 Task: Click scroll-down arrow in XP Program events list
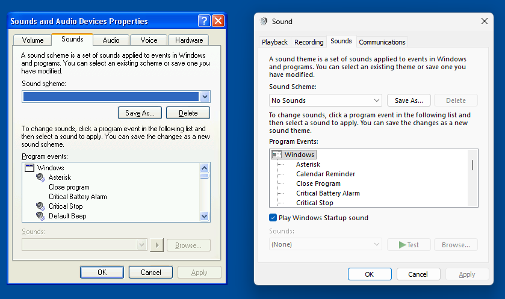point(205,216)
